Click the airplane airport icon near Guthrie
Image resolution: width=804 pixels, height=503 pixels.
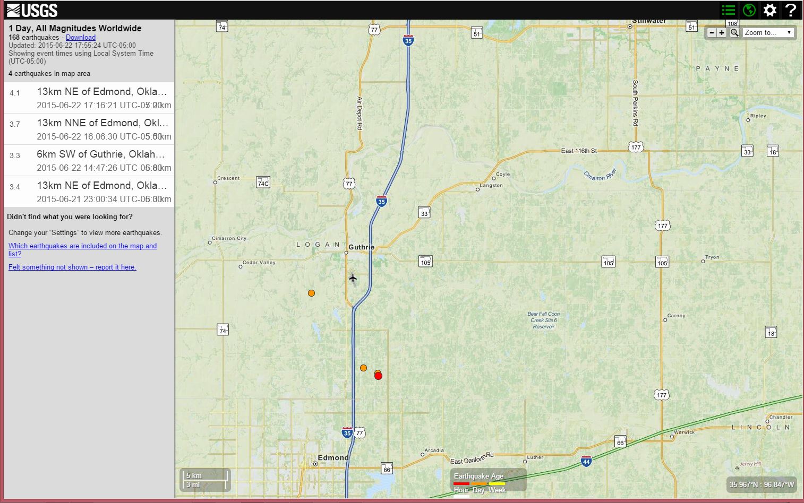(x=353, y=278)
